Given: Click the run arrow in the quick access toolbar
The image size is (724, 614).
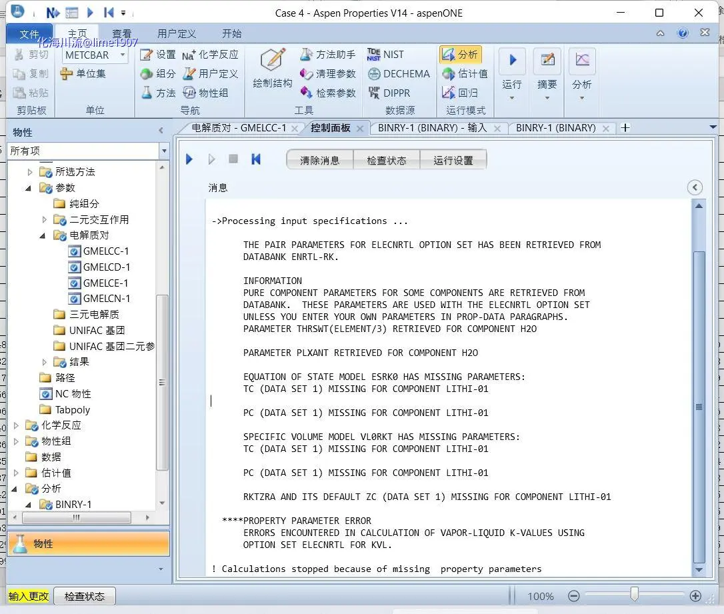Looking at the screenshot, I should 91,13.
